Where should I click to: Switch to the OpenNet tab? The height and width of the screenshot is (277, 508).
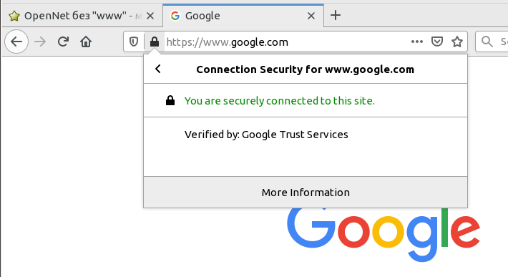pos(75,16)
